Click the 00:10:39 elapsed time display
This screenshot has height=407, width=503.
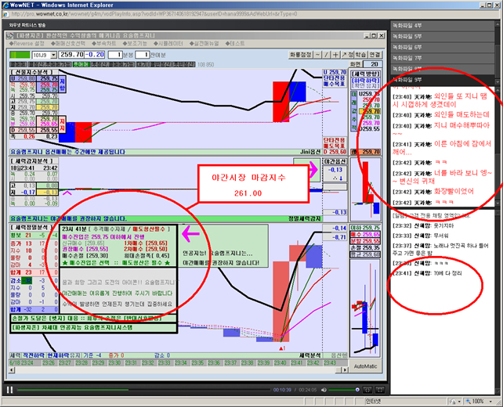(282, 390)
